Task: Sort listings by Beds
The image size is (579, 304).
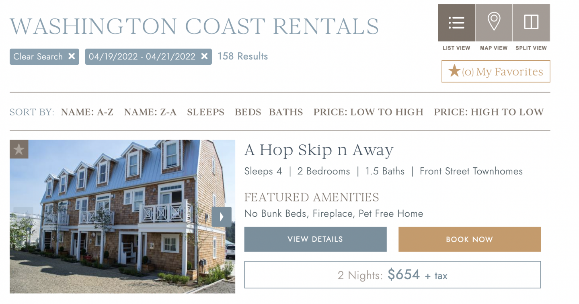Action: [248, 112]
